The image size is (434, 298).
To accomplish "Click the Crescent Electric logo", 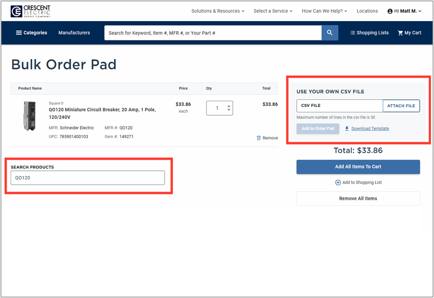I will coord(30,11).
